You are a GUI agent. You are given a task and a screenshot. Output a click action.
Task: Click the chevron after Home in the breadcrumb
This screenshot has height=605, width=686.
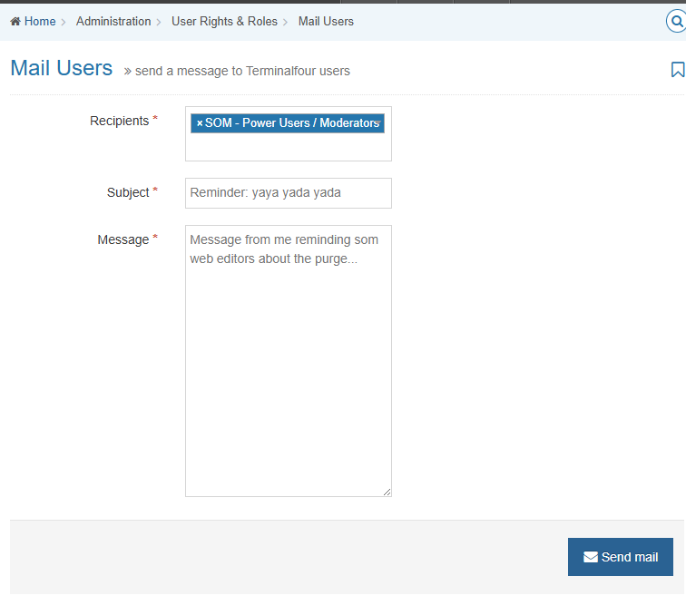pyautogui.click(x=64, y=22)
